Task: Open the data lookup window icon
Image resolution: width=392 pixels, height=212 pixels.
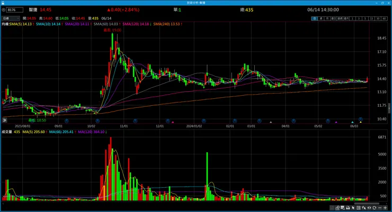Action: (x=343, y=208)
